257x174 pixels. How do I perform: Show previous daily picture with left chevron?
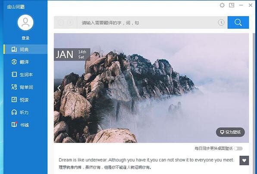pos(59,88)
